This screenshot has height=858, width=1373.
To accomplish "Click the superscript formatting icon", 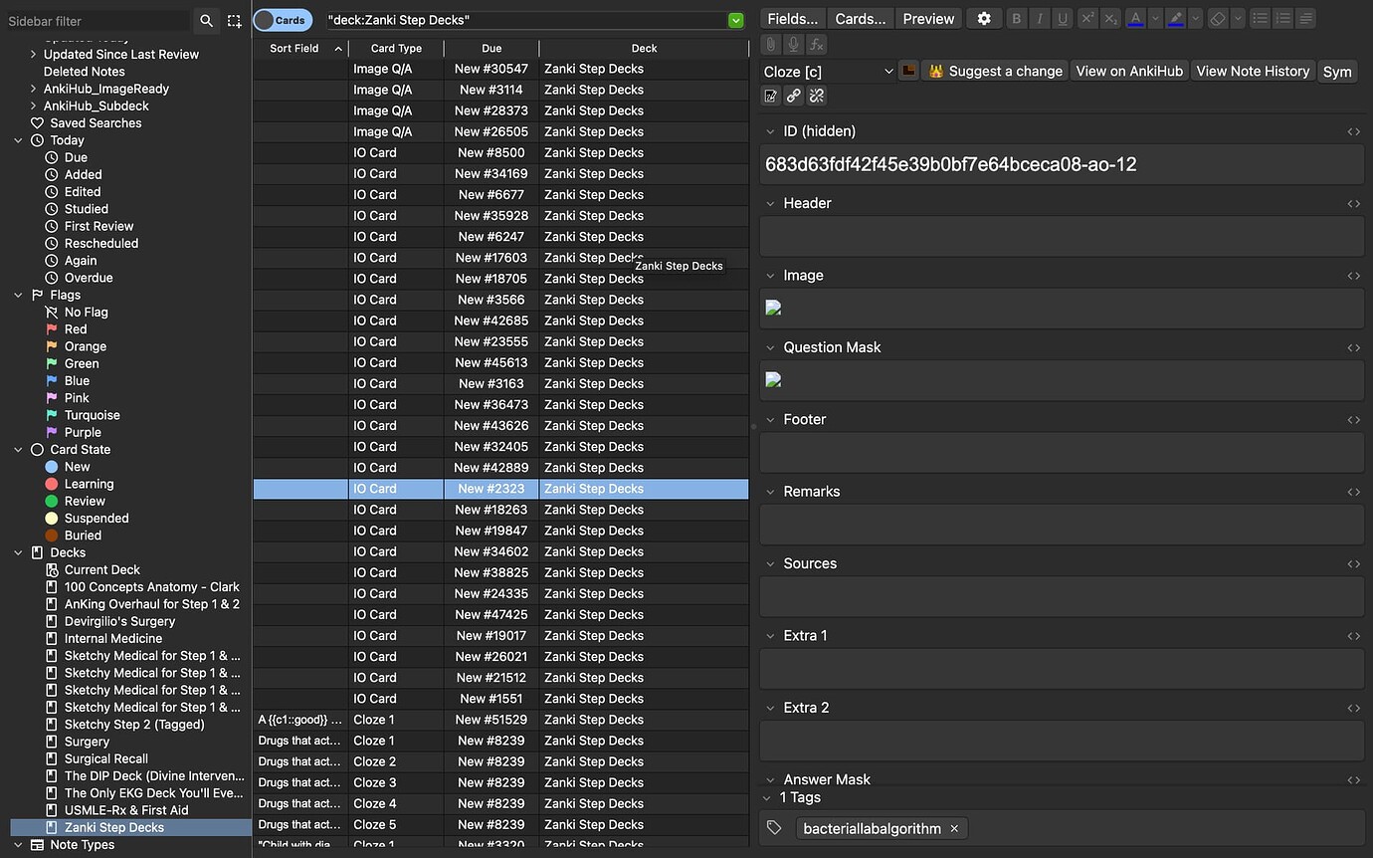I will coord(1087,19).
